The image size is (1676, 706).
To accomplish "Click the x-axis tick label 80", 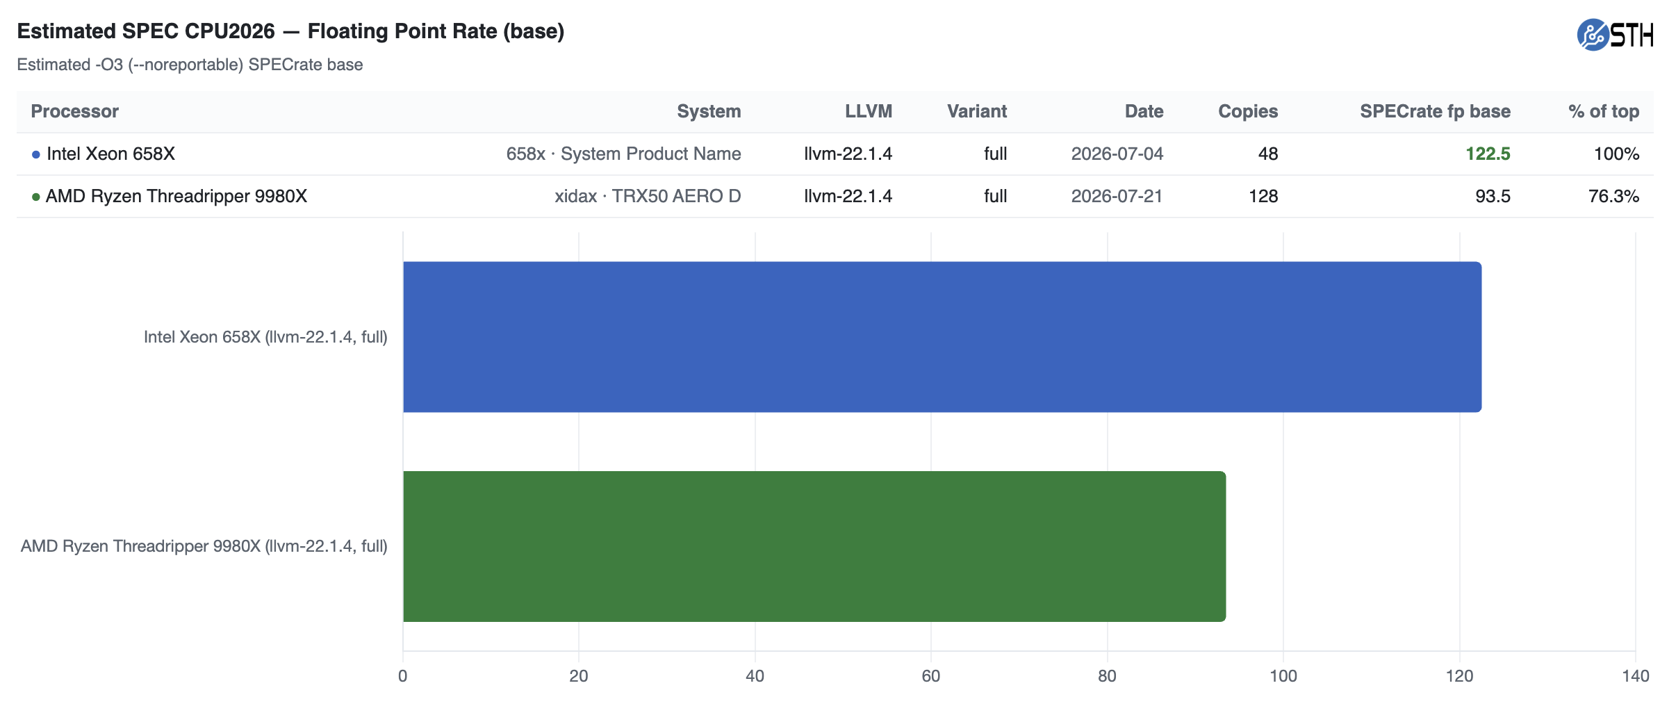I will point(1108,676).
